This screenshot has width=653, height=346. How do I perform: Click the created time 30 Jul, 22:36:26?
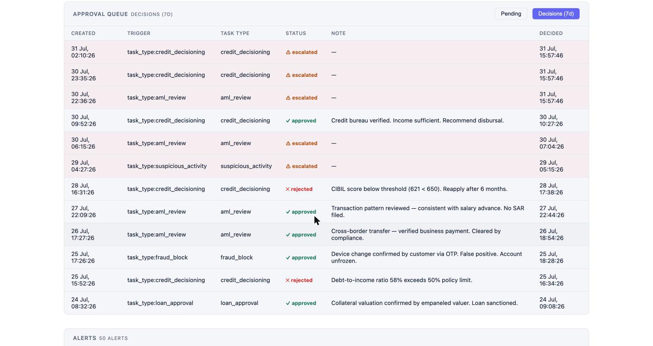pos(83,98)
